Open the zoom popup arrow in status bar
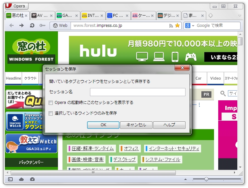Screen dimensions: 248x188 click(186, 179)
